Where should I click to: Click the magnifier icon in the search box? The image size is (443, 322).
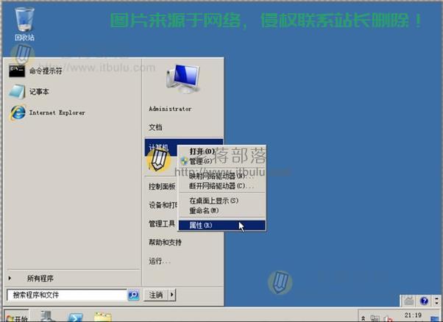click(x=133, y=295)
